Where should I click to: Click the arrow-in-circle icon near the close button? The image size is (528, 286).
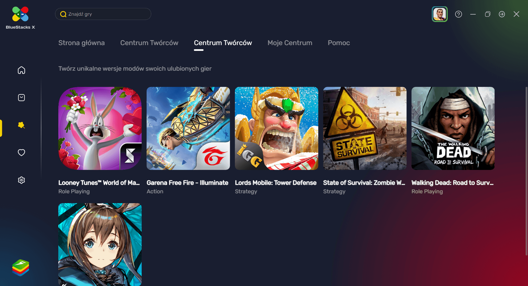(502, 14)
